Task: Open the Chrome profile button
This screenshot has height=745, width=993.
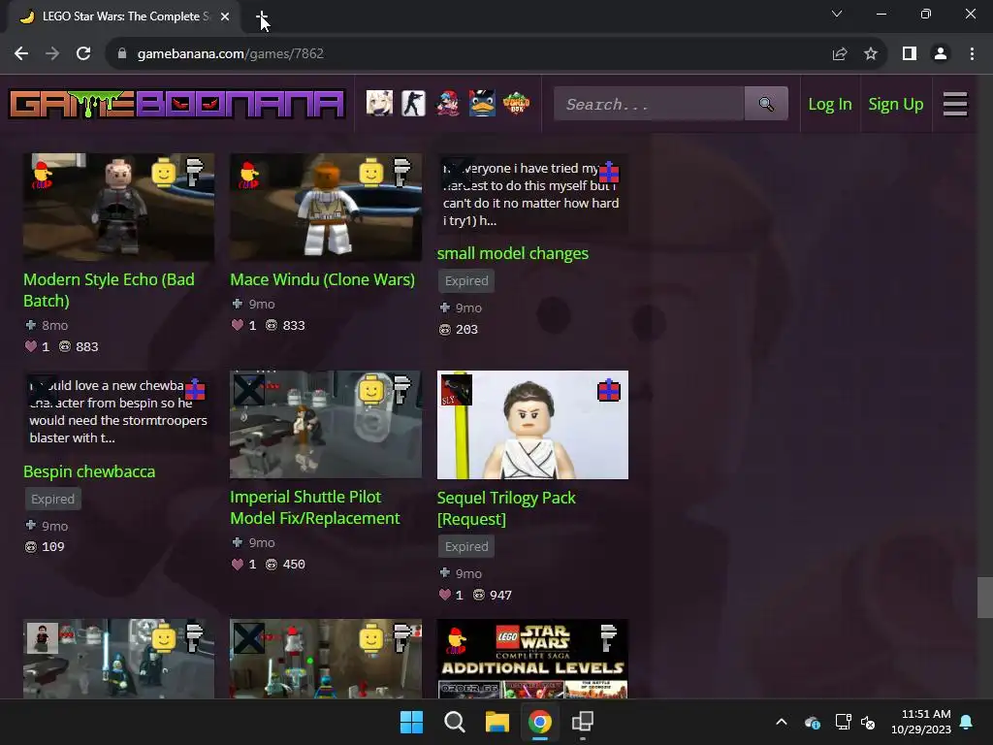Action: [x=941, y=54]
